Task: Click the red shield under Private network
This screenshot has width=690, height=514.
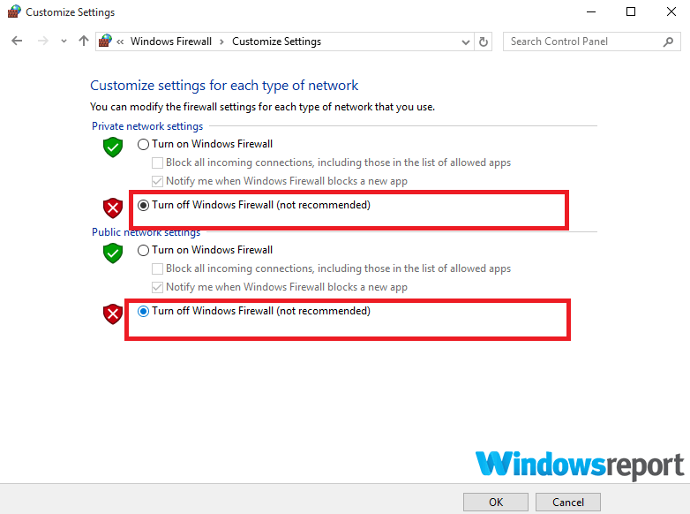Action: [x=113, y=208]
